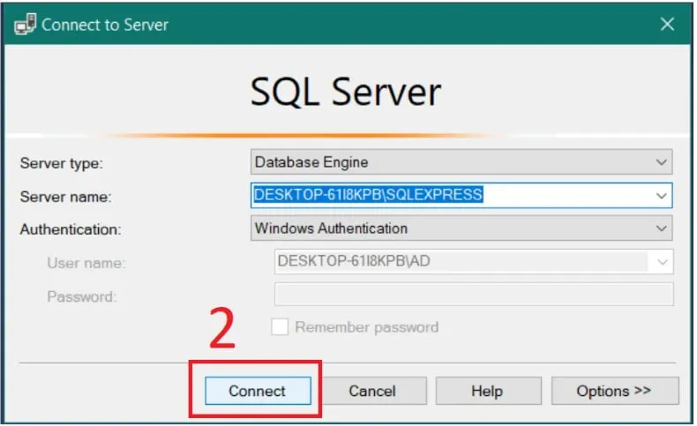Close the Connect to Server dialog

(667, 24)
